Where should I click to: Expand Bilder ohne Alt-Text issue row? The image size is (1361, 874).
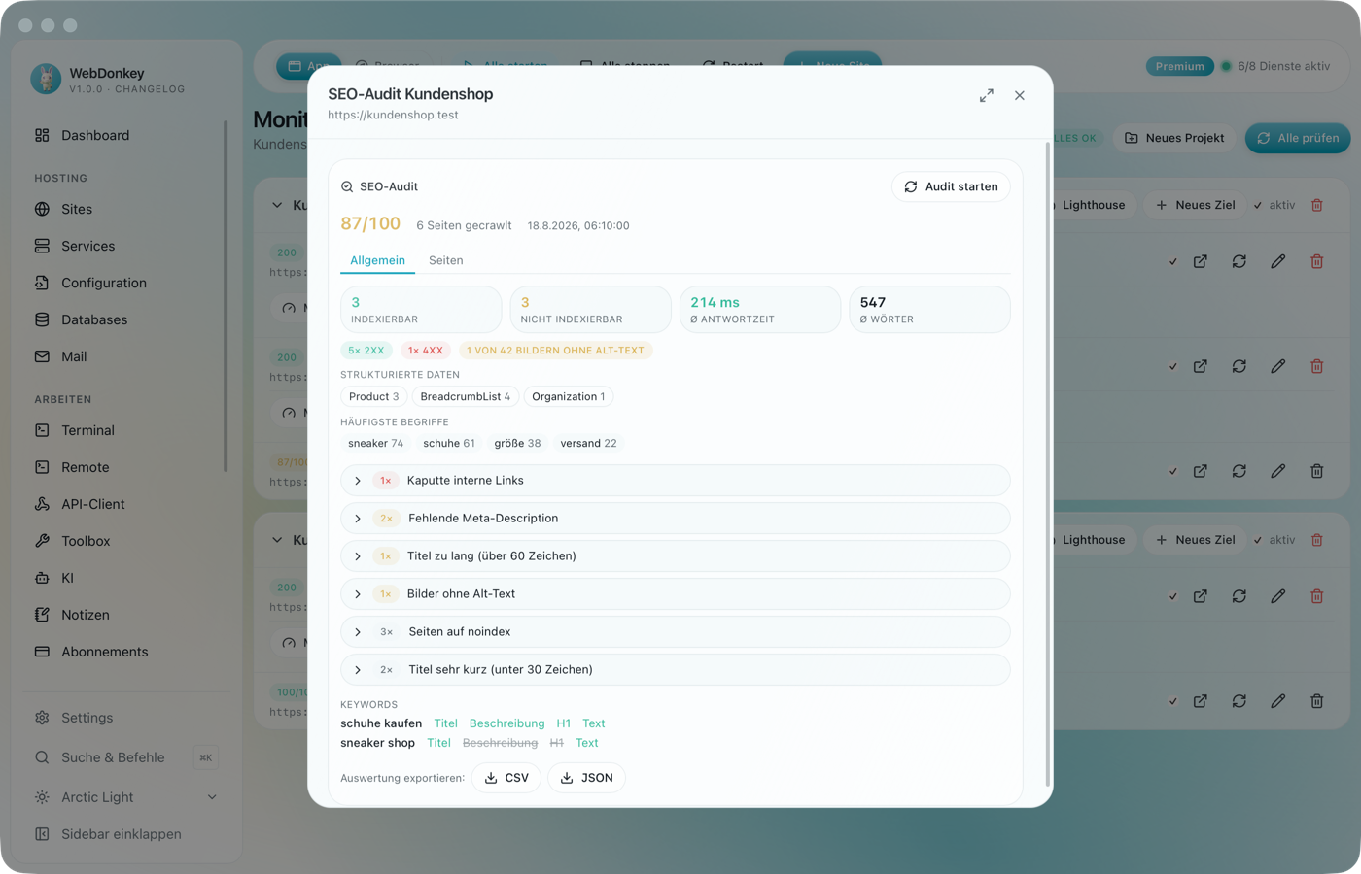[x=676, y=594]
